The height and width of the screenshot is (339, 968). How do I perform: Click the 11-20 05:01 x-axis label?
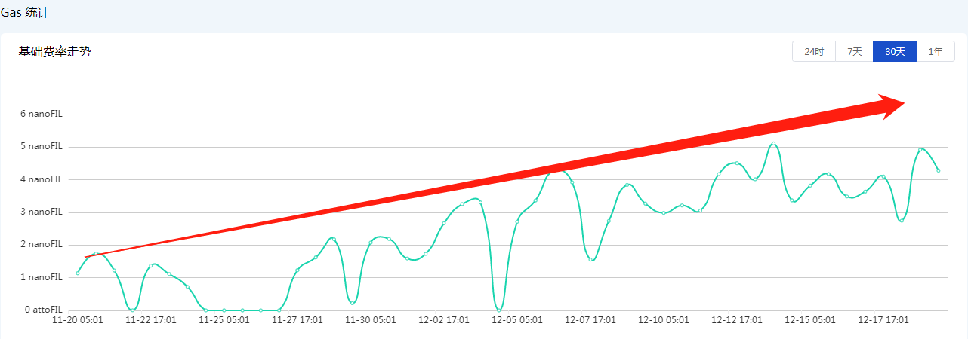pos(77,320)
